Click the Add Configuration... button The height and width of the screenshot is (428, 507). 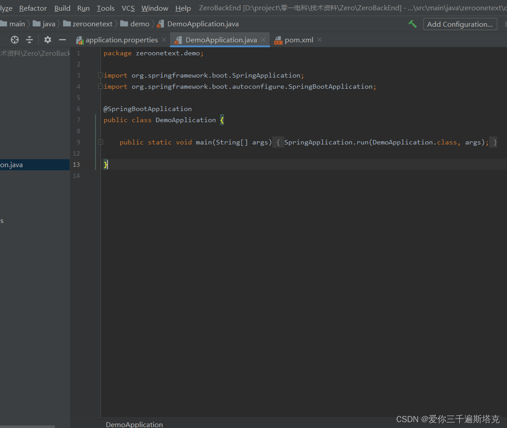[x=460, y=24]
